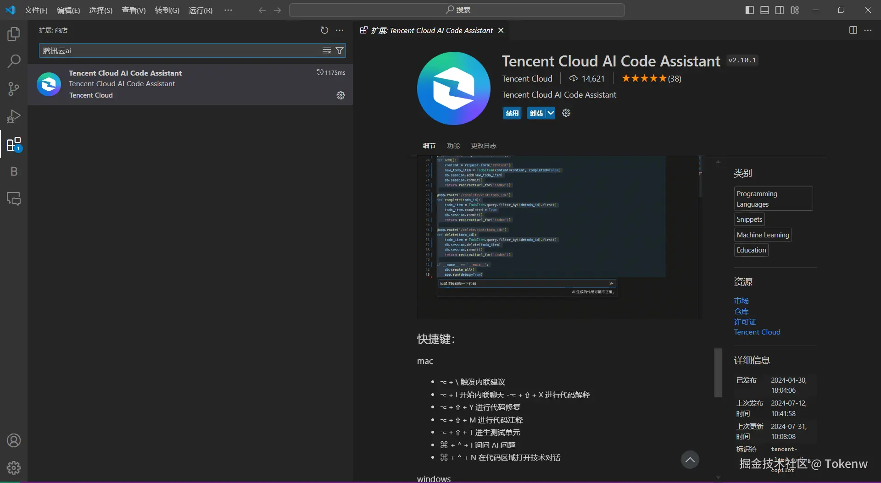The height and width of the screenshot is (483, 881).
Task: Toggle the primary side bar layout
Action: (x=750, y=10)
